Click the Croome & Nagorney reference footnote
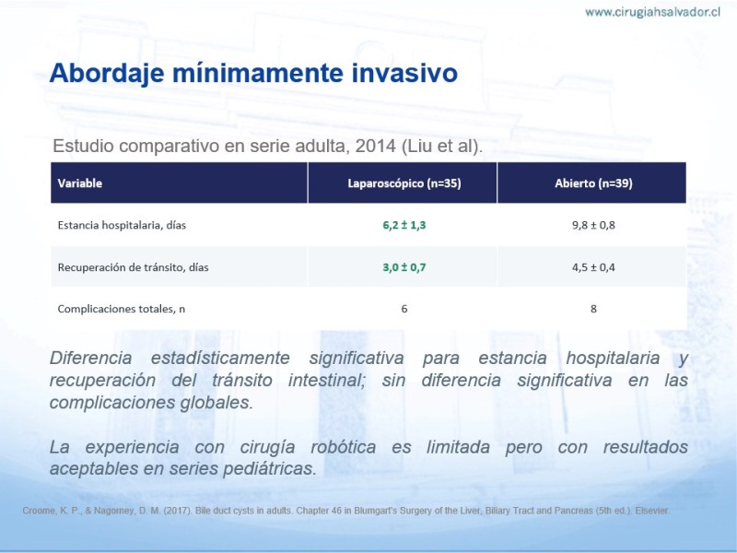Screen dimensions: 737x553 pos(346,511)
